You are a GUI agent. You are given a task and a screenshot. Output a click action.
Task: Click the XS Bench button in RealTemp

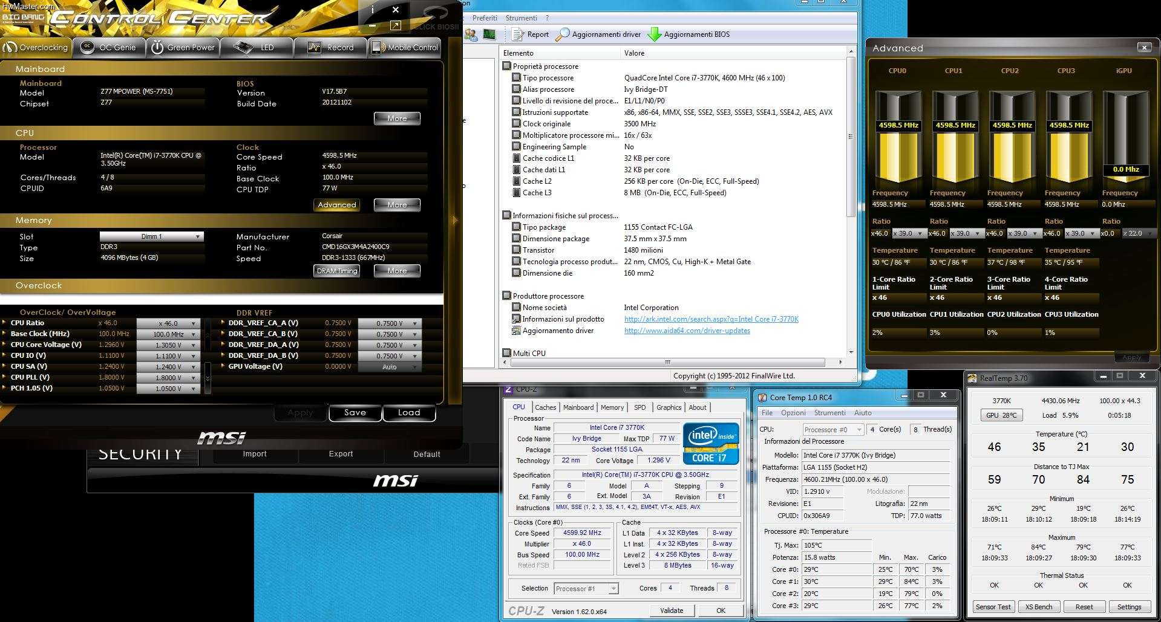point(1039,607)
